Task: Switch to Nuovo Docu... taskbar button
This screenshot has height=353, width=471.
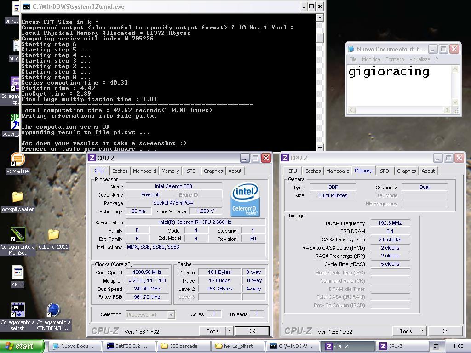Action: click(74, 346)
